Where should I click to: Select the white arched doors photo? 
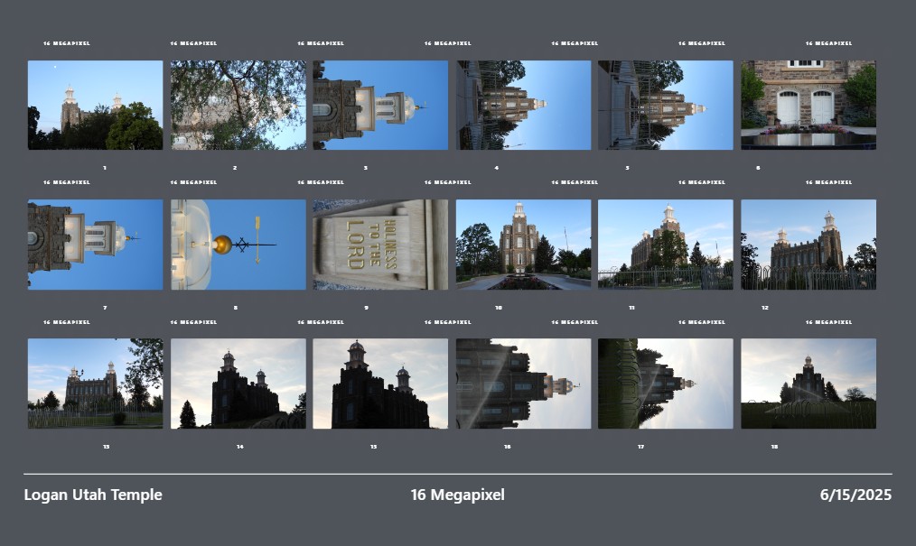pos(809,105)
